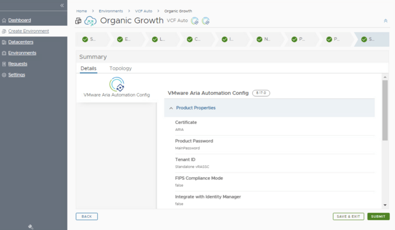This screenshot has height=230, width=395.
Task: Go back with the Back button
Action: click(x=87, y=217)
